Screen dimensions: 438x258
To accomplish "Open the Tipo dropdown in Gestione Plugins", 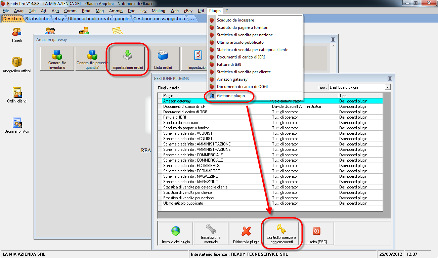I will [388, 87].
